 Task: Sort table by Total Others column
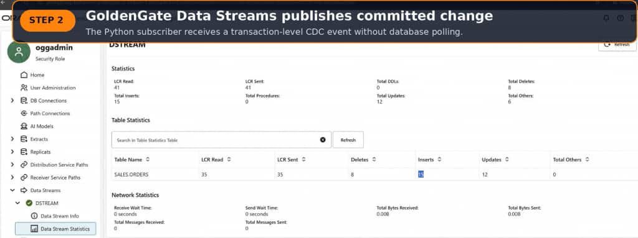tap(587, 160)
